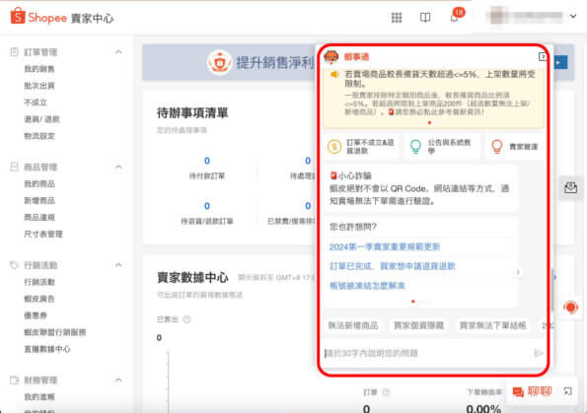Open 公告與系統教學 category card
Screen dimensions: 587x413
point(442,146)
